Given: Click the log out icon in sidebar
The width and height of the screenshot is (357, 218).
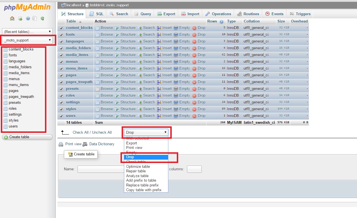Looking at the screenshot, I should pyautogui.click(x=20, y=19).
